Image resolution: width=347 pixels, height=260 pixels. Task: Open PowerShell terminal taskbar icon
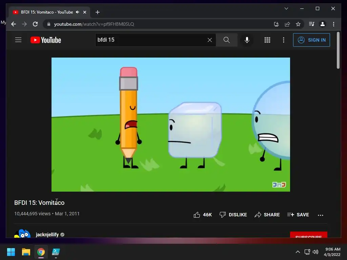pyautogui.click(x=56, y=252)
